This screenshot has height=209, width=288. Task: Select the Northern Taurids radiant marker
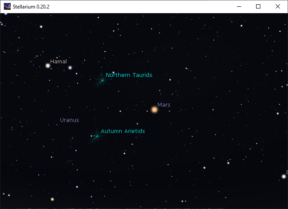click(x=102, y=80)
